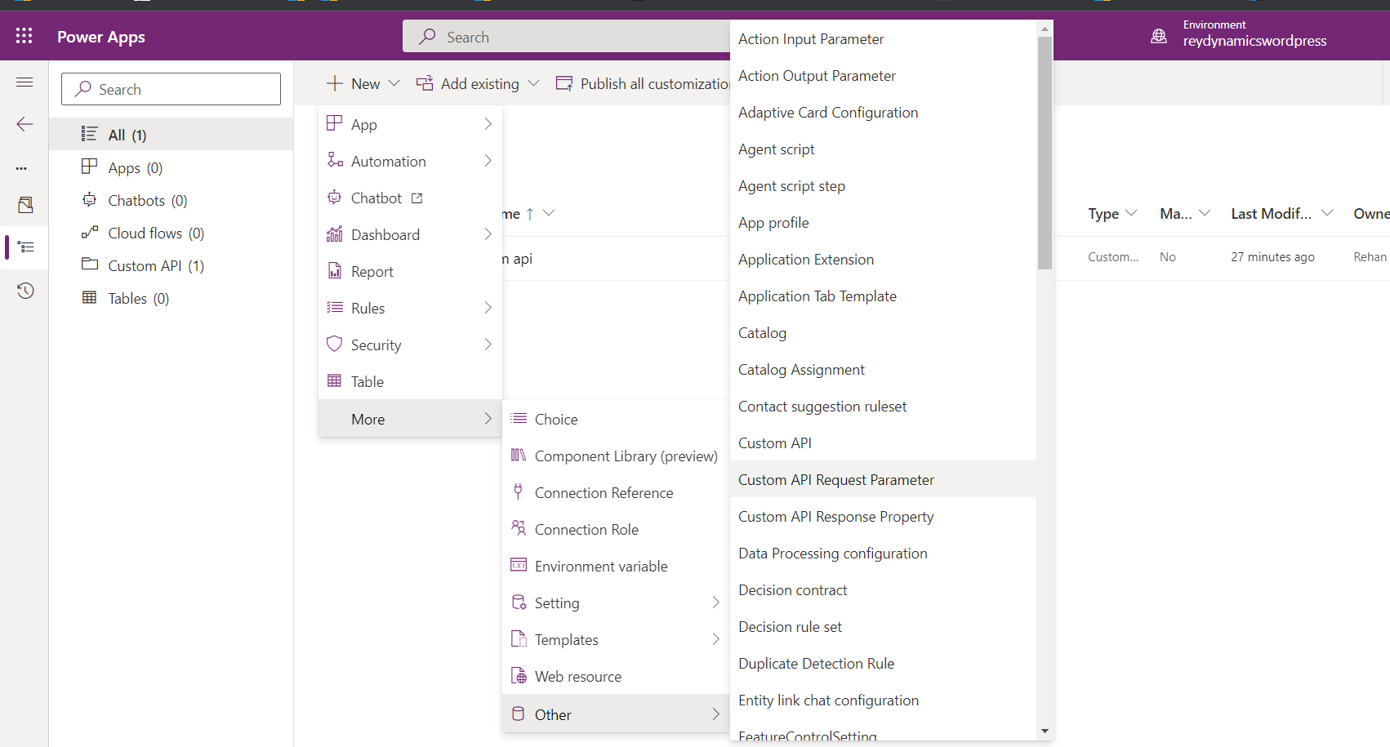This screenshot has height=747, width=1390.
Task: Click the scroll down arrow in list
Action: pyautogui.click(x=1045, y=731)
